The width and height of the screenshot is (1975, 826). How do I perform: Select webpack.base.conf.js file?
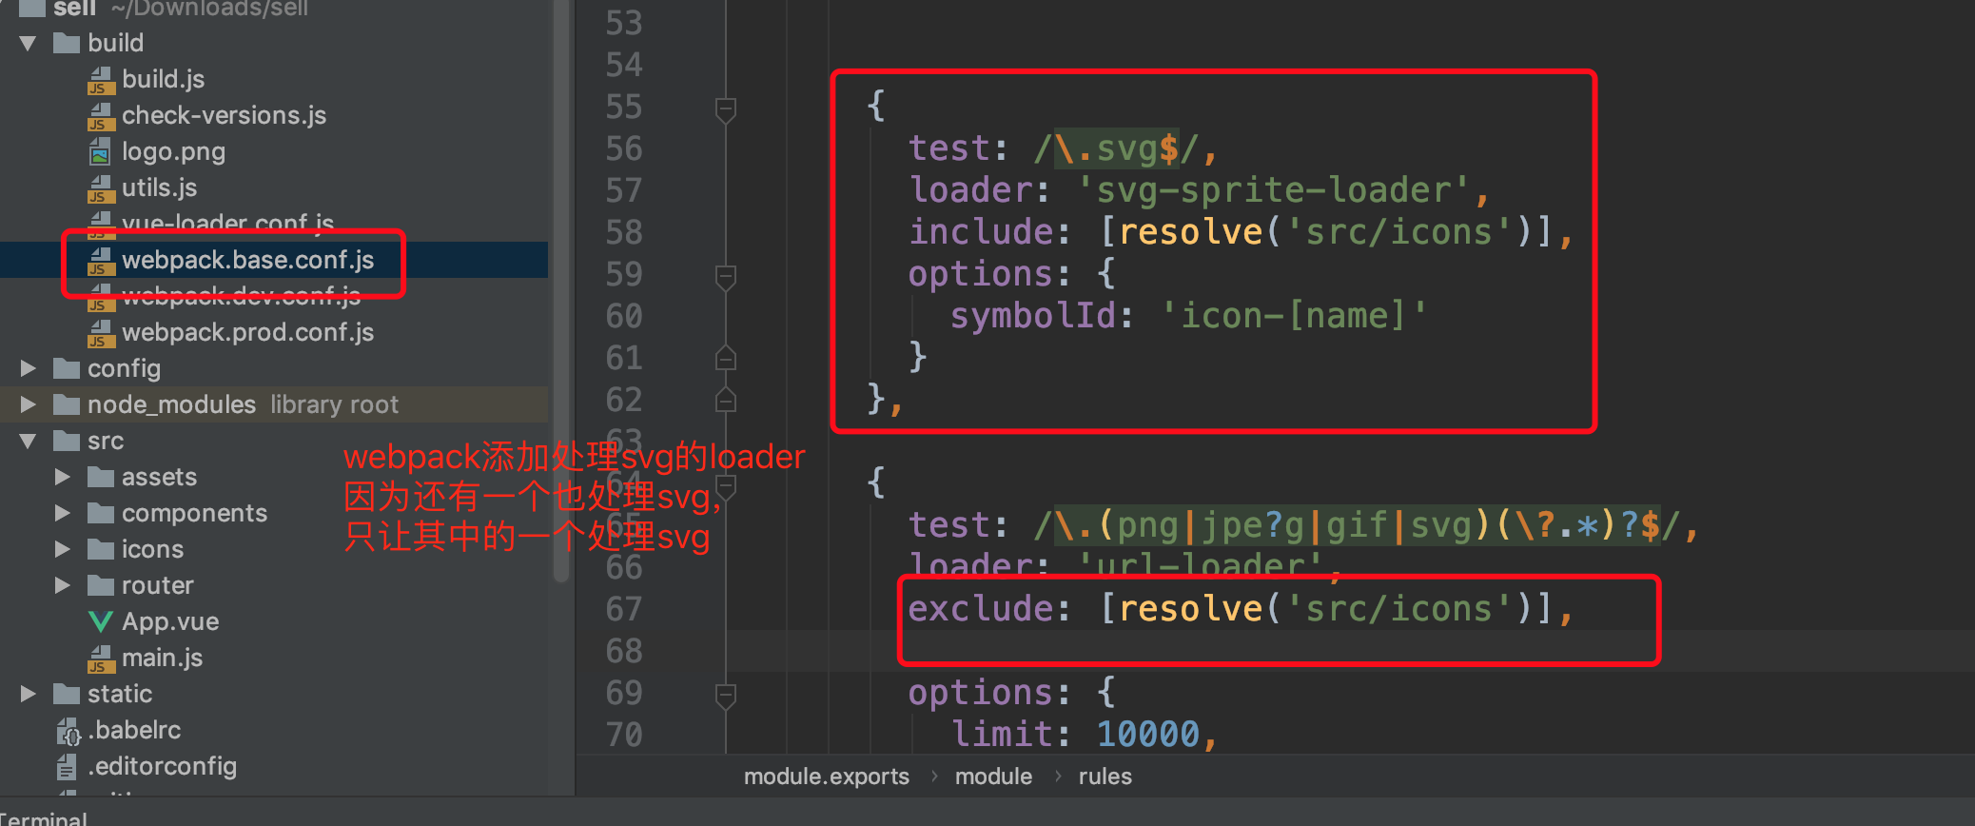click(247, 260)
